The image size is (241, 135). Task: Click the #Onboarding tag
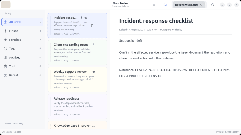(x=61, y=57)
